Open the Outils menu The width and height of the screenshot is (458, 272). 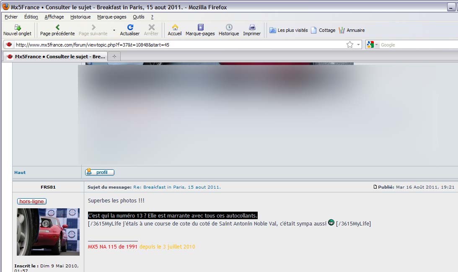138,17
